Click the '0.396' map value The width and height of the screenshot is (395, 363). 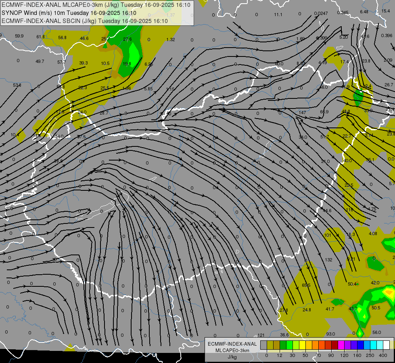[387, 35]
